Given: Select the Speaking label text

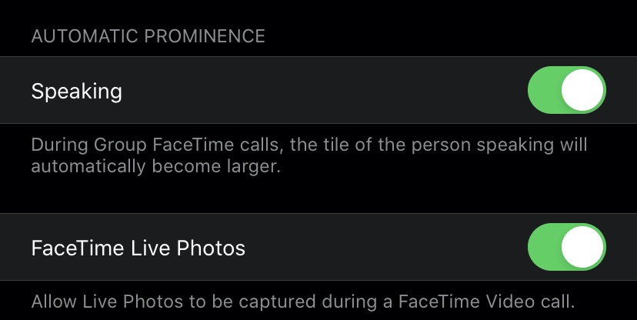Looking at the screenshot, I should coord(76,92).
